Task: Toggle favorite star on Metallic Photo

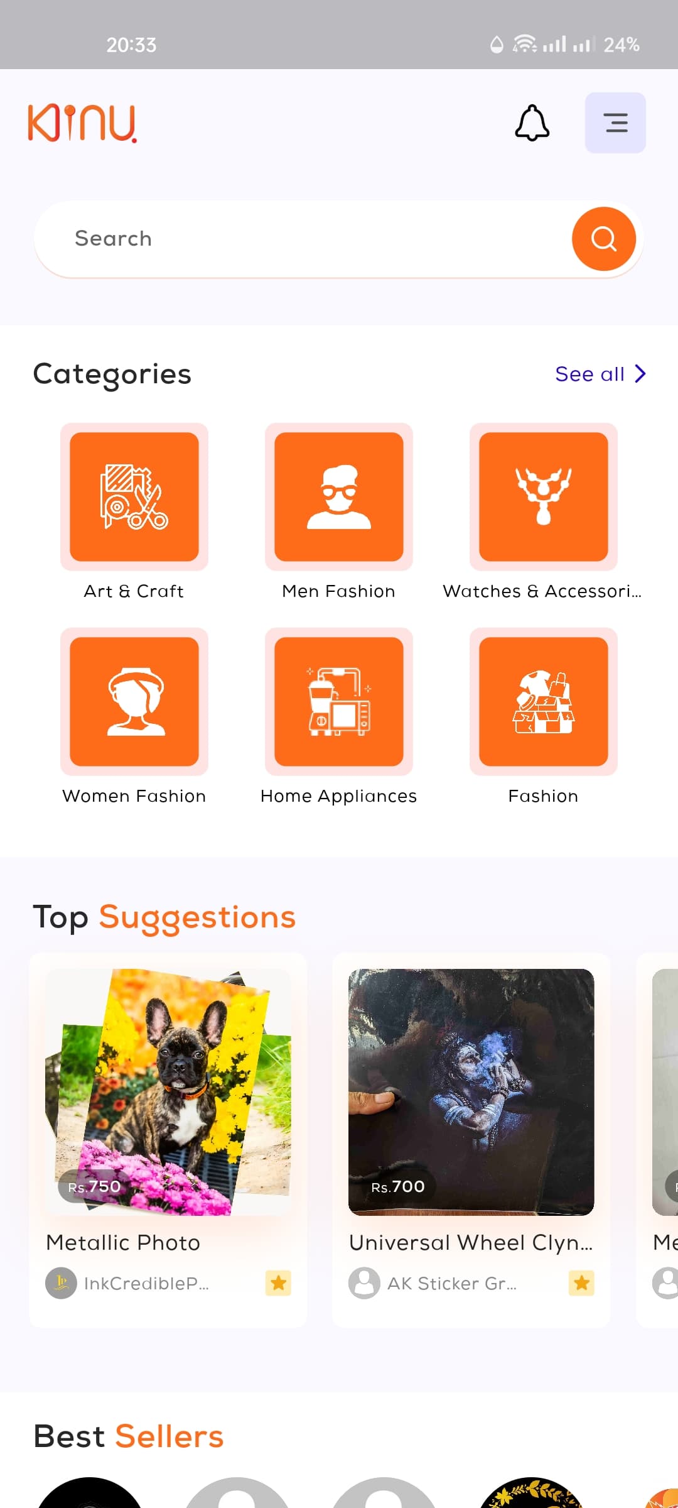Action: click(x=278, y=1283)
